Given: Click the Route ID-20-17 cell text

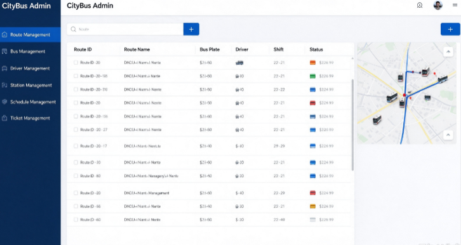Looking at the screenshot, I should (x=93, y=146).
